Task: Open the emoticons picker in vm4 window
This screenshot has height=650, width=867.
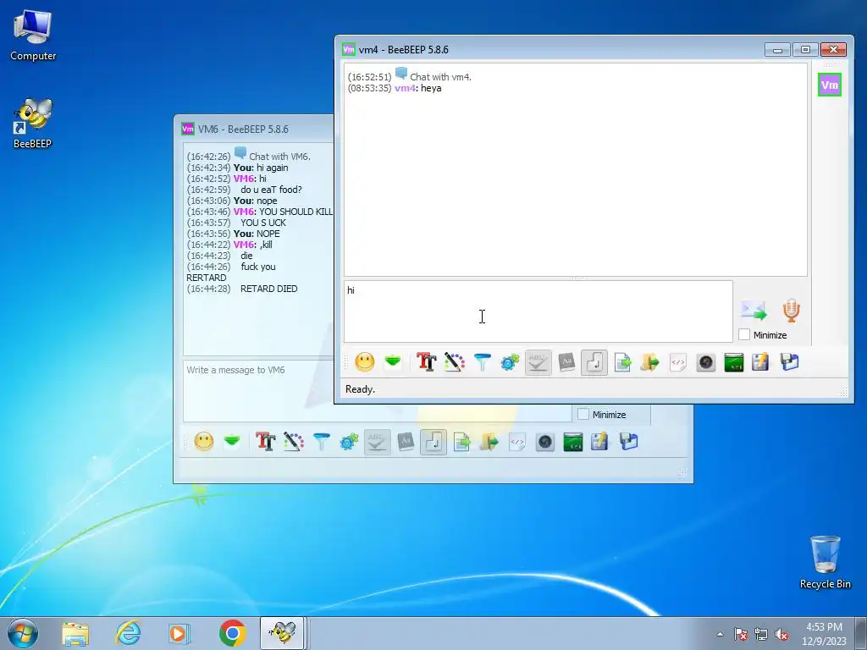Action: click(364, 362)
